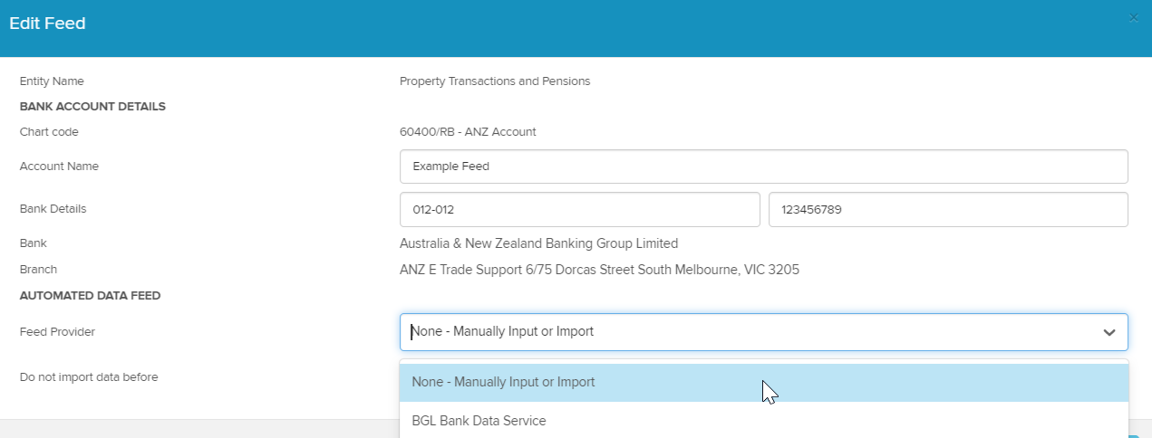Click the Chart code label
Viewport: 1152px width, 438px height.
49,132
